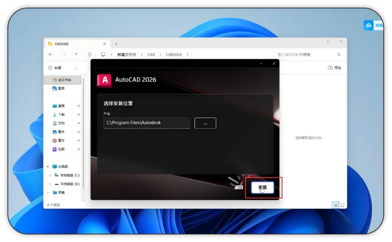
Task: Refresh the File Explorer folder view
Action: (89, 54)
